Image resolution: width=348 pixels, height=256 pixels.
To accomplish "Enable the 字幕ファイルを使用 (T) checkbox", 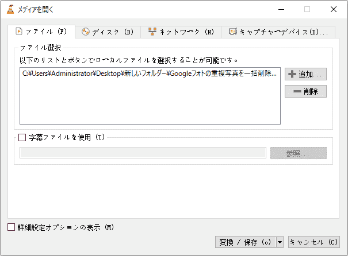I will (x=22, y=137).
